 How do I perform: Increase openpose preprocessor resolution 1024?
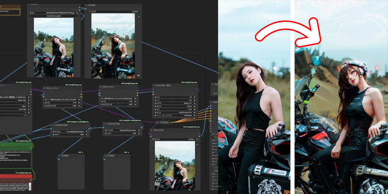pos(140,133)
